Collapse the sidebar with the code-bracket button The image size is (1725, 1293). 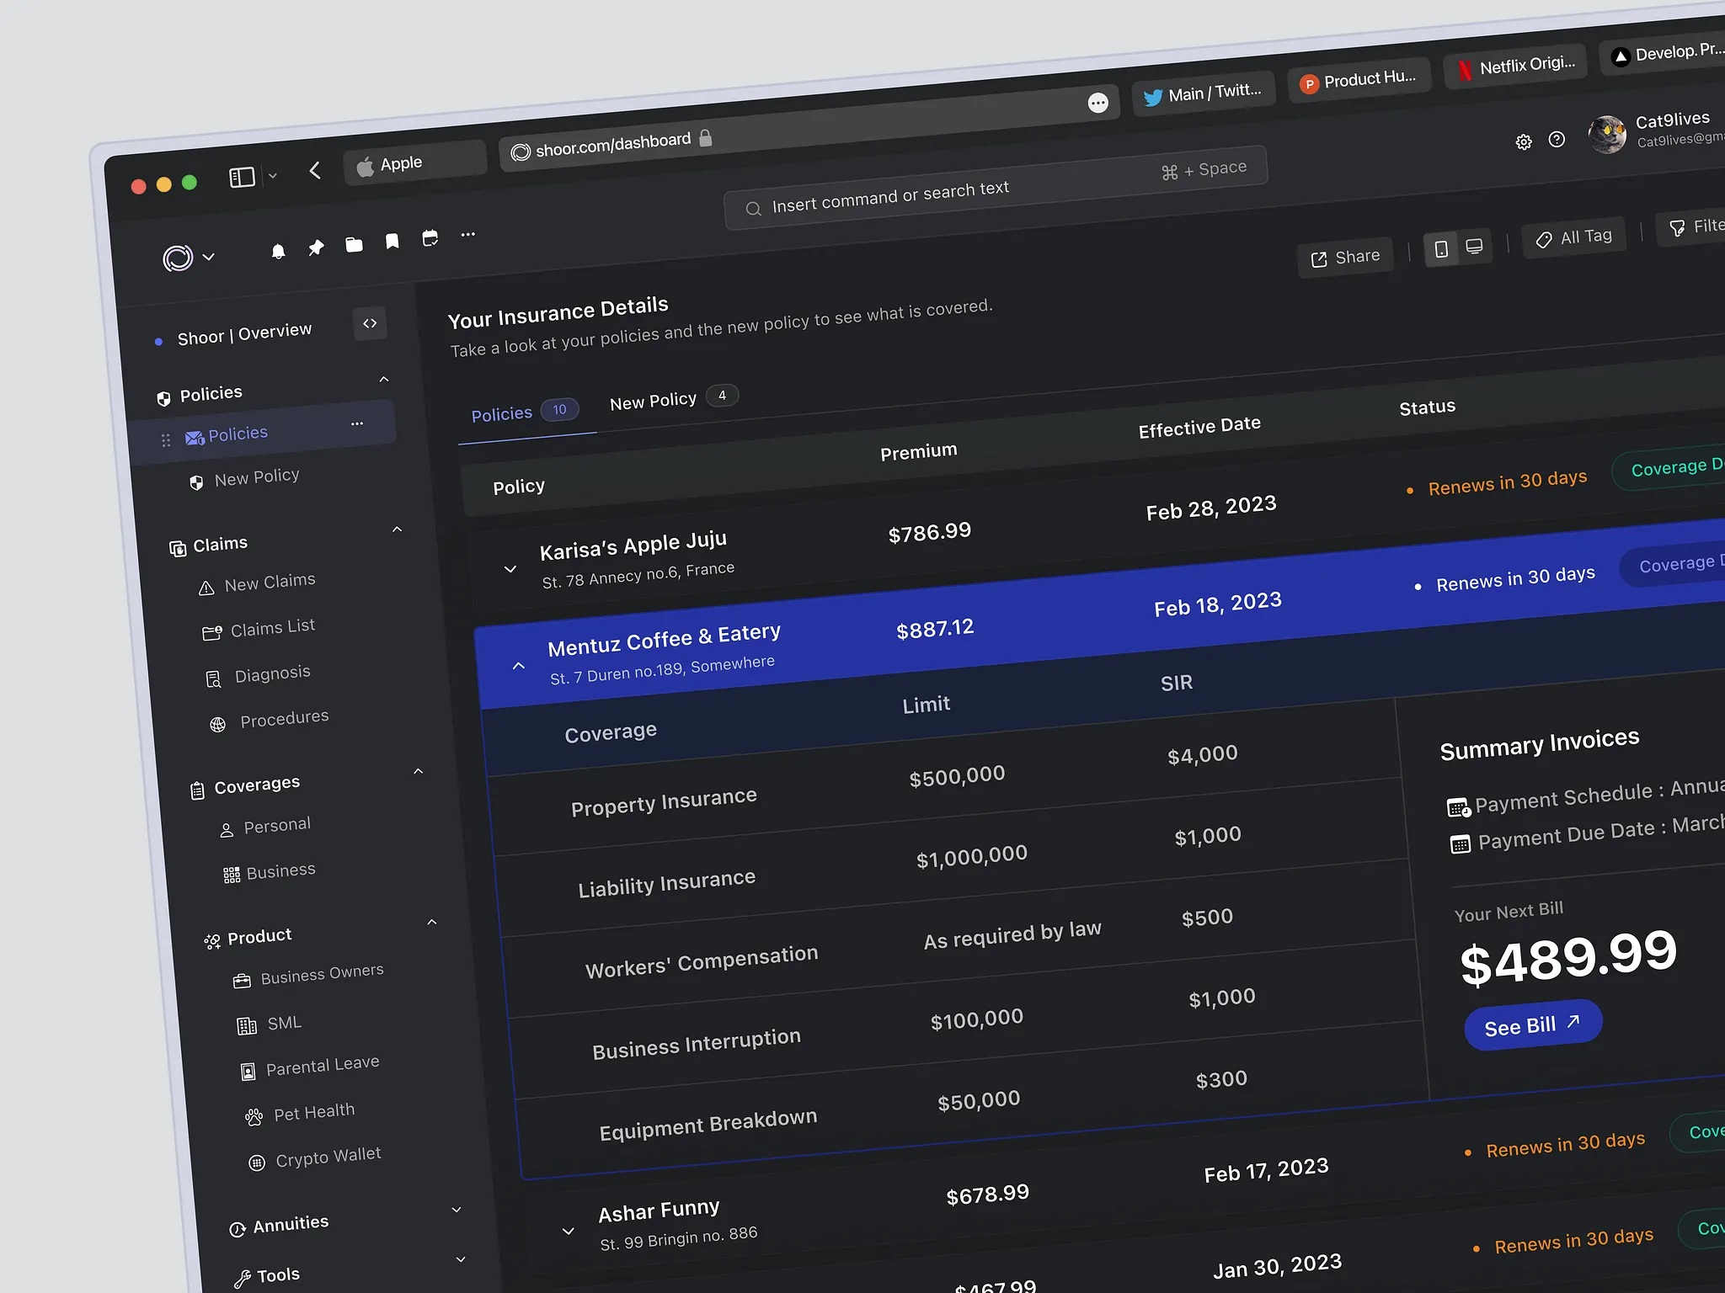[x=370, y=323]
